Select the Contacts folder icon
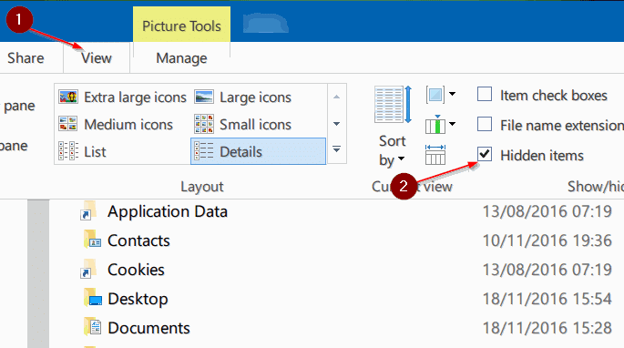The width and height of the screenshot is (624, 348). point(92,240)
